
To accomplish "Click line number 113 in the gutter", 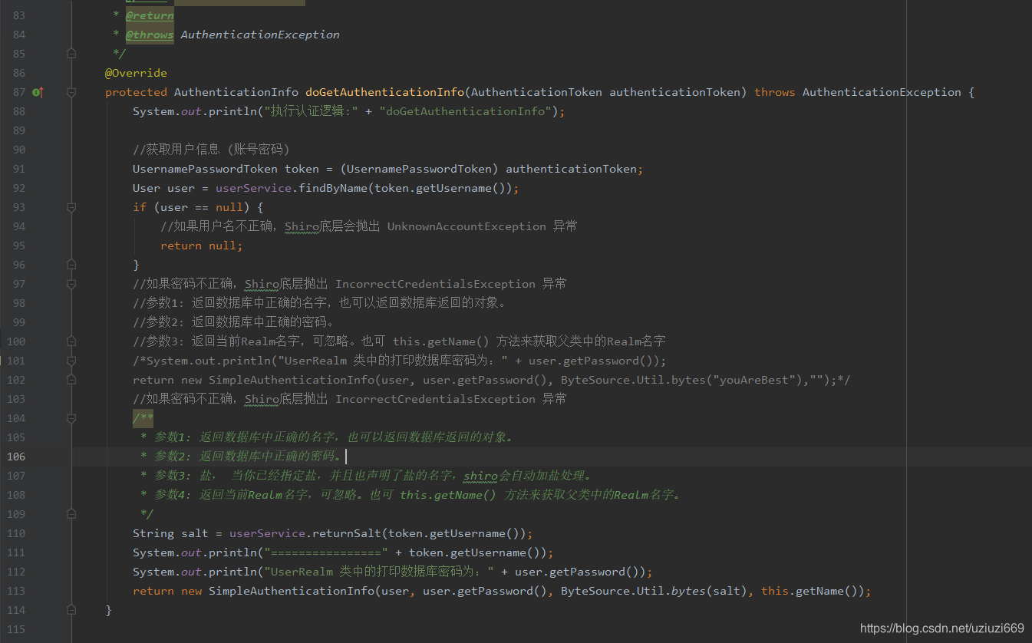I will [x=16, y=591].
